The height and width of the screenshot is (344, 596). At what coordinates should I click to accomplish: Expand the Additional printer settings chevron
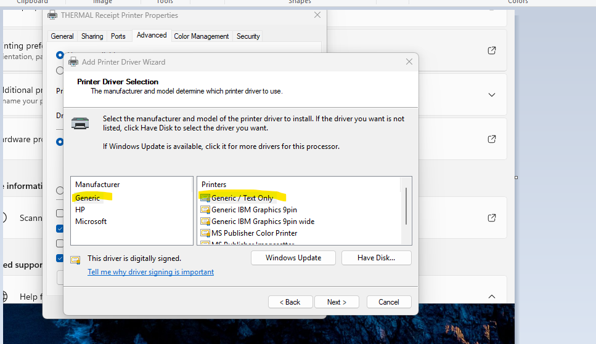tap(491, 95)
